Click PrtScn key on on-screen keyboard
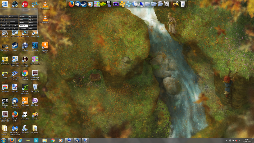 pos(24,26)
